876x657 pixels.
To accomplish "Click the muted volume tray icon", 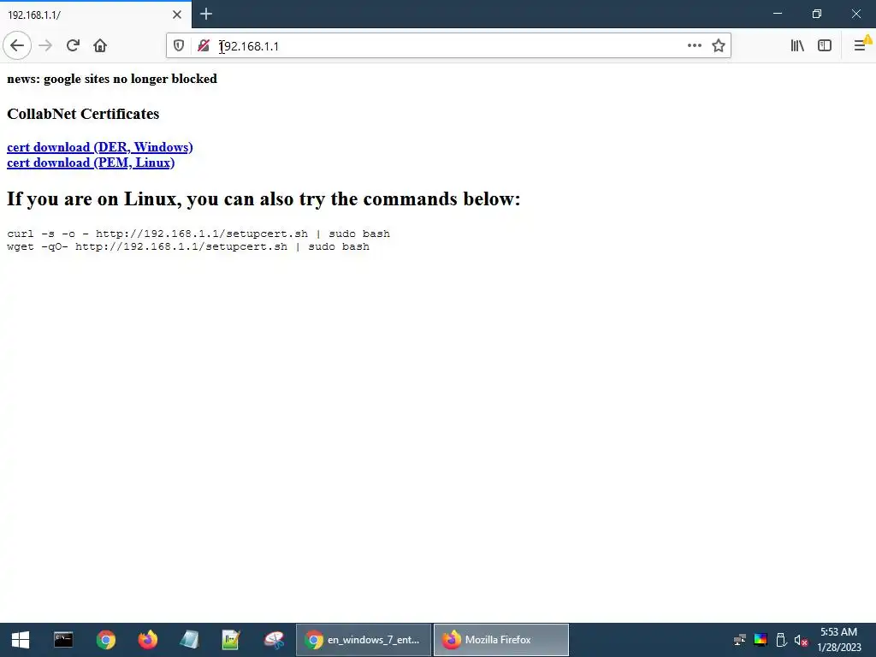I will pos(801,640).
